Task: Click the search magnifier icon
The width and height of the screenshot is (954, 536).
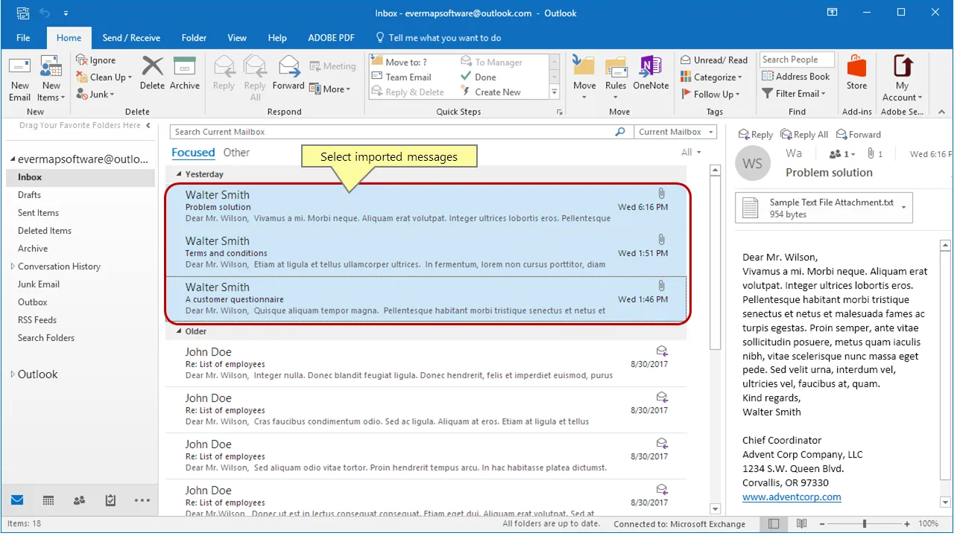Action: coord(620,132)
